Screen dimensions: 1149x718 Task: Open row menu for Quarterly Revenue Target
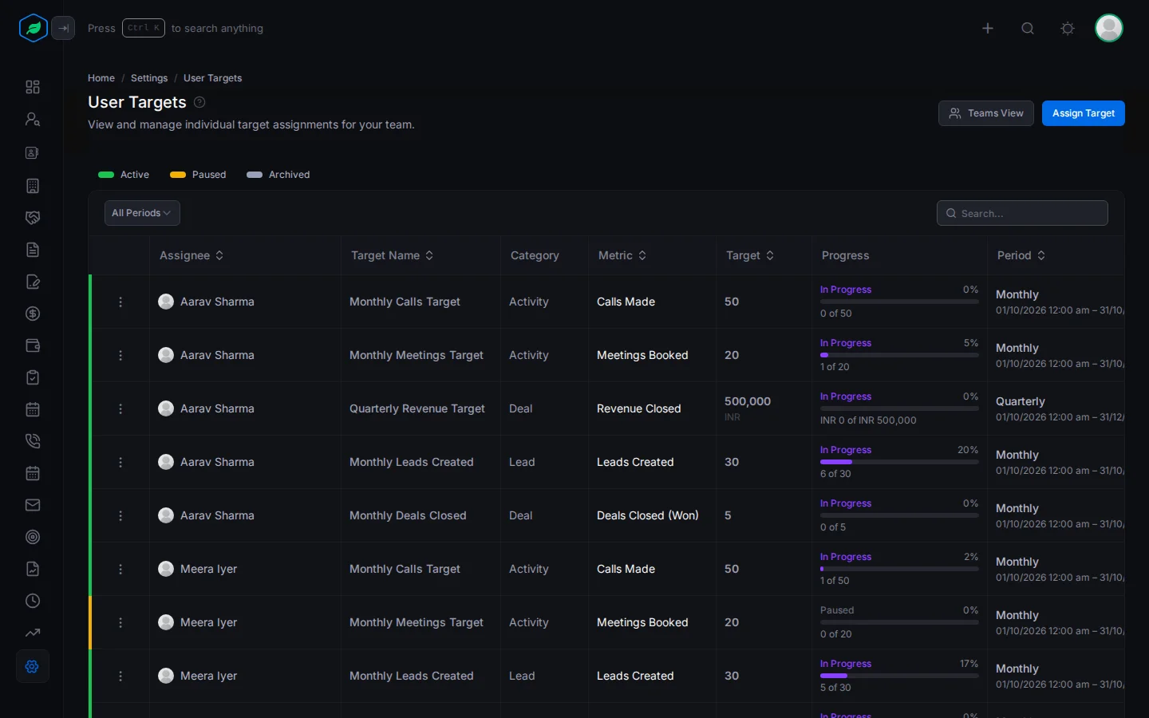click(x=120, y=409)
